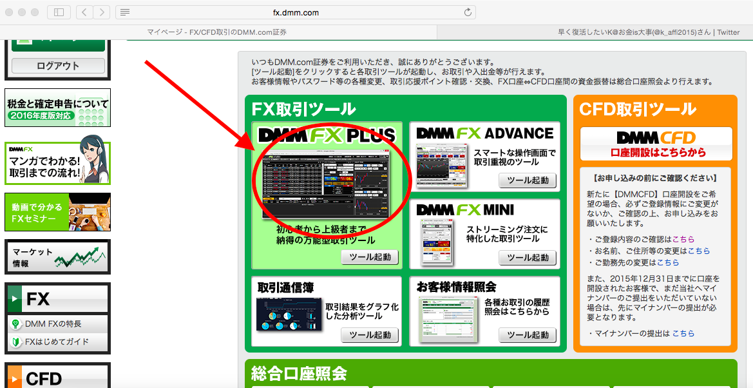Open the こちら link for ご登録内容のご確認
The width and height of the screenshot is (753, 388).
tap(683, 239)
